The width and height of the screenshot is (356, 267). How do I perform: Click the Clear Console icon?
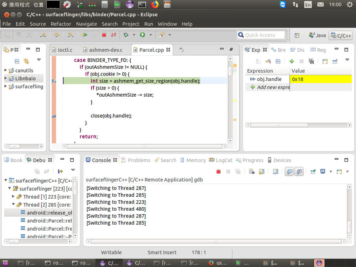(x=252, y=171)
